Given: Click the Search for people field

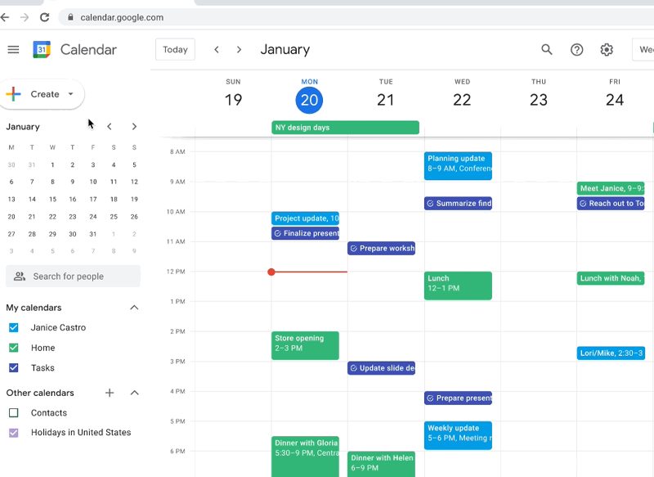Looking at the screenshot, I should click(x=74, y=277).
